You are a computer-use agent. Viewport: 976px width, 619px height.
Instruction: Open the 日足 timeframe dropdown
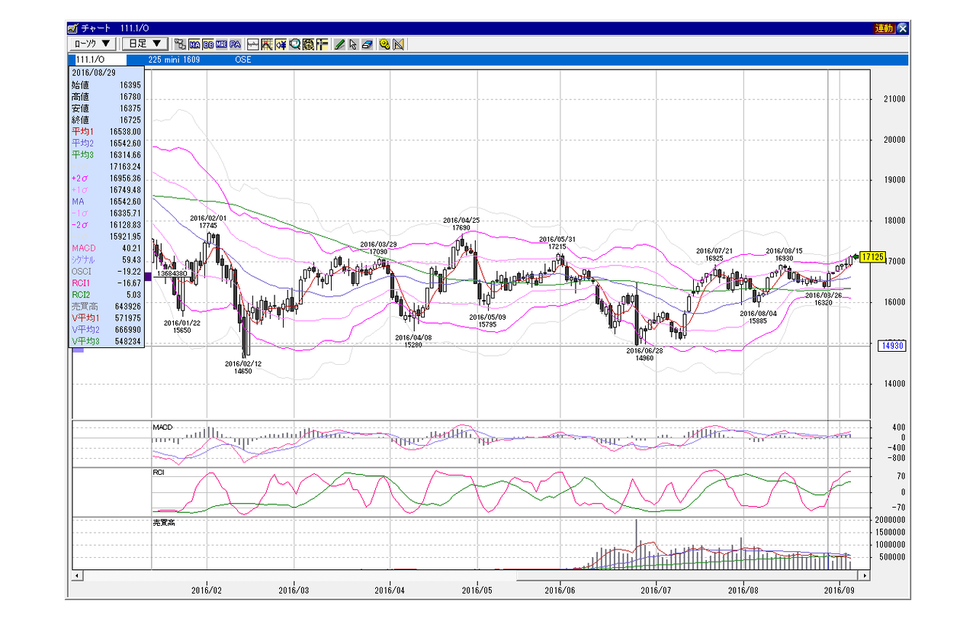[145, 44]
